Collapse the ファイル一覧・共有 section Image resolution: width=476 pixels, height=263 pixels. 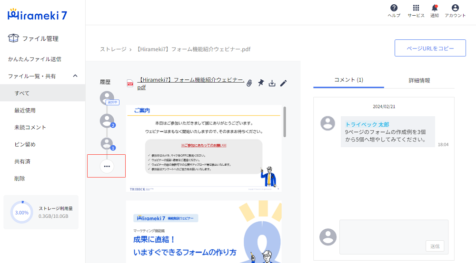click(75, 76)
